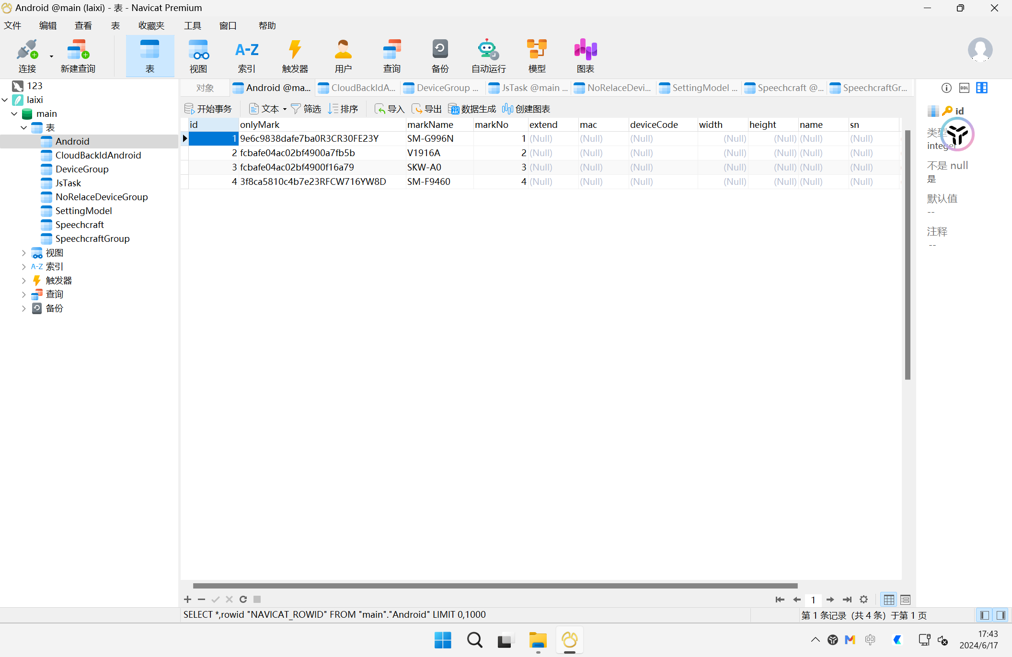
Task: Click Create Chart (创建图表) button
Action: (526, 109)
